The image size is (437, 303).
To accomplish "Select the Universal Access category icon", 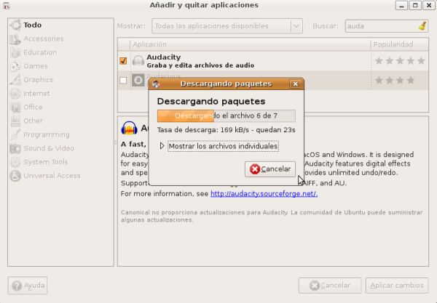I will tap(15, 176).
